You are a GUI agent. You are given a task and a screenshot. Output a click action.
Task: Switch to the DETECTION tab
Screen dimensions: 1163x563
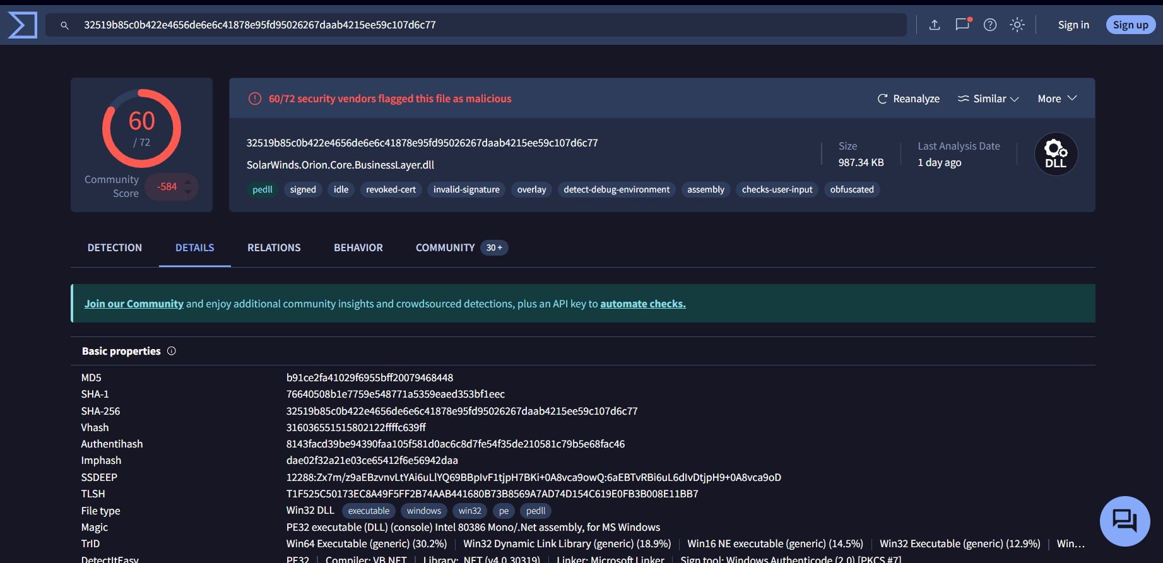point(115,247)
